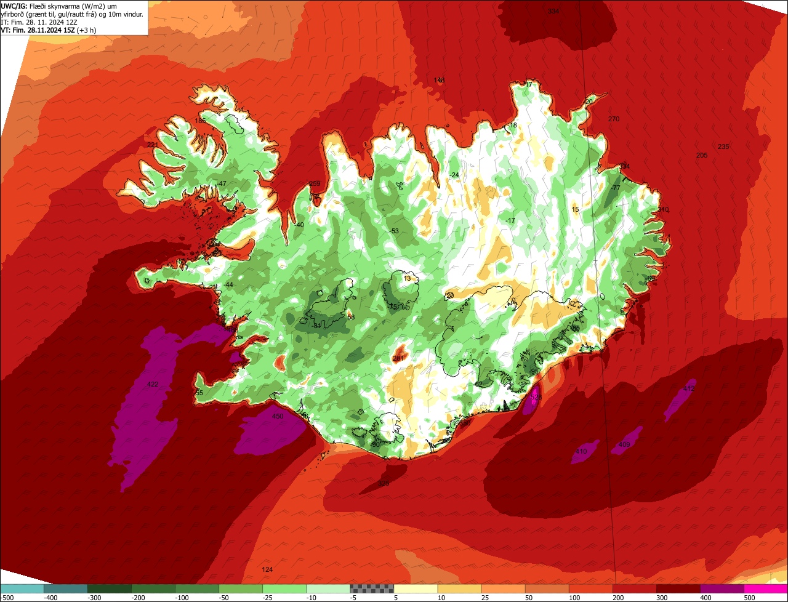Click the legend swatch between -100 and -50

[x=197, y=588]
